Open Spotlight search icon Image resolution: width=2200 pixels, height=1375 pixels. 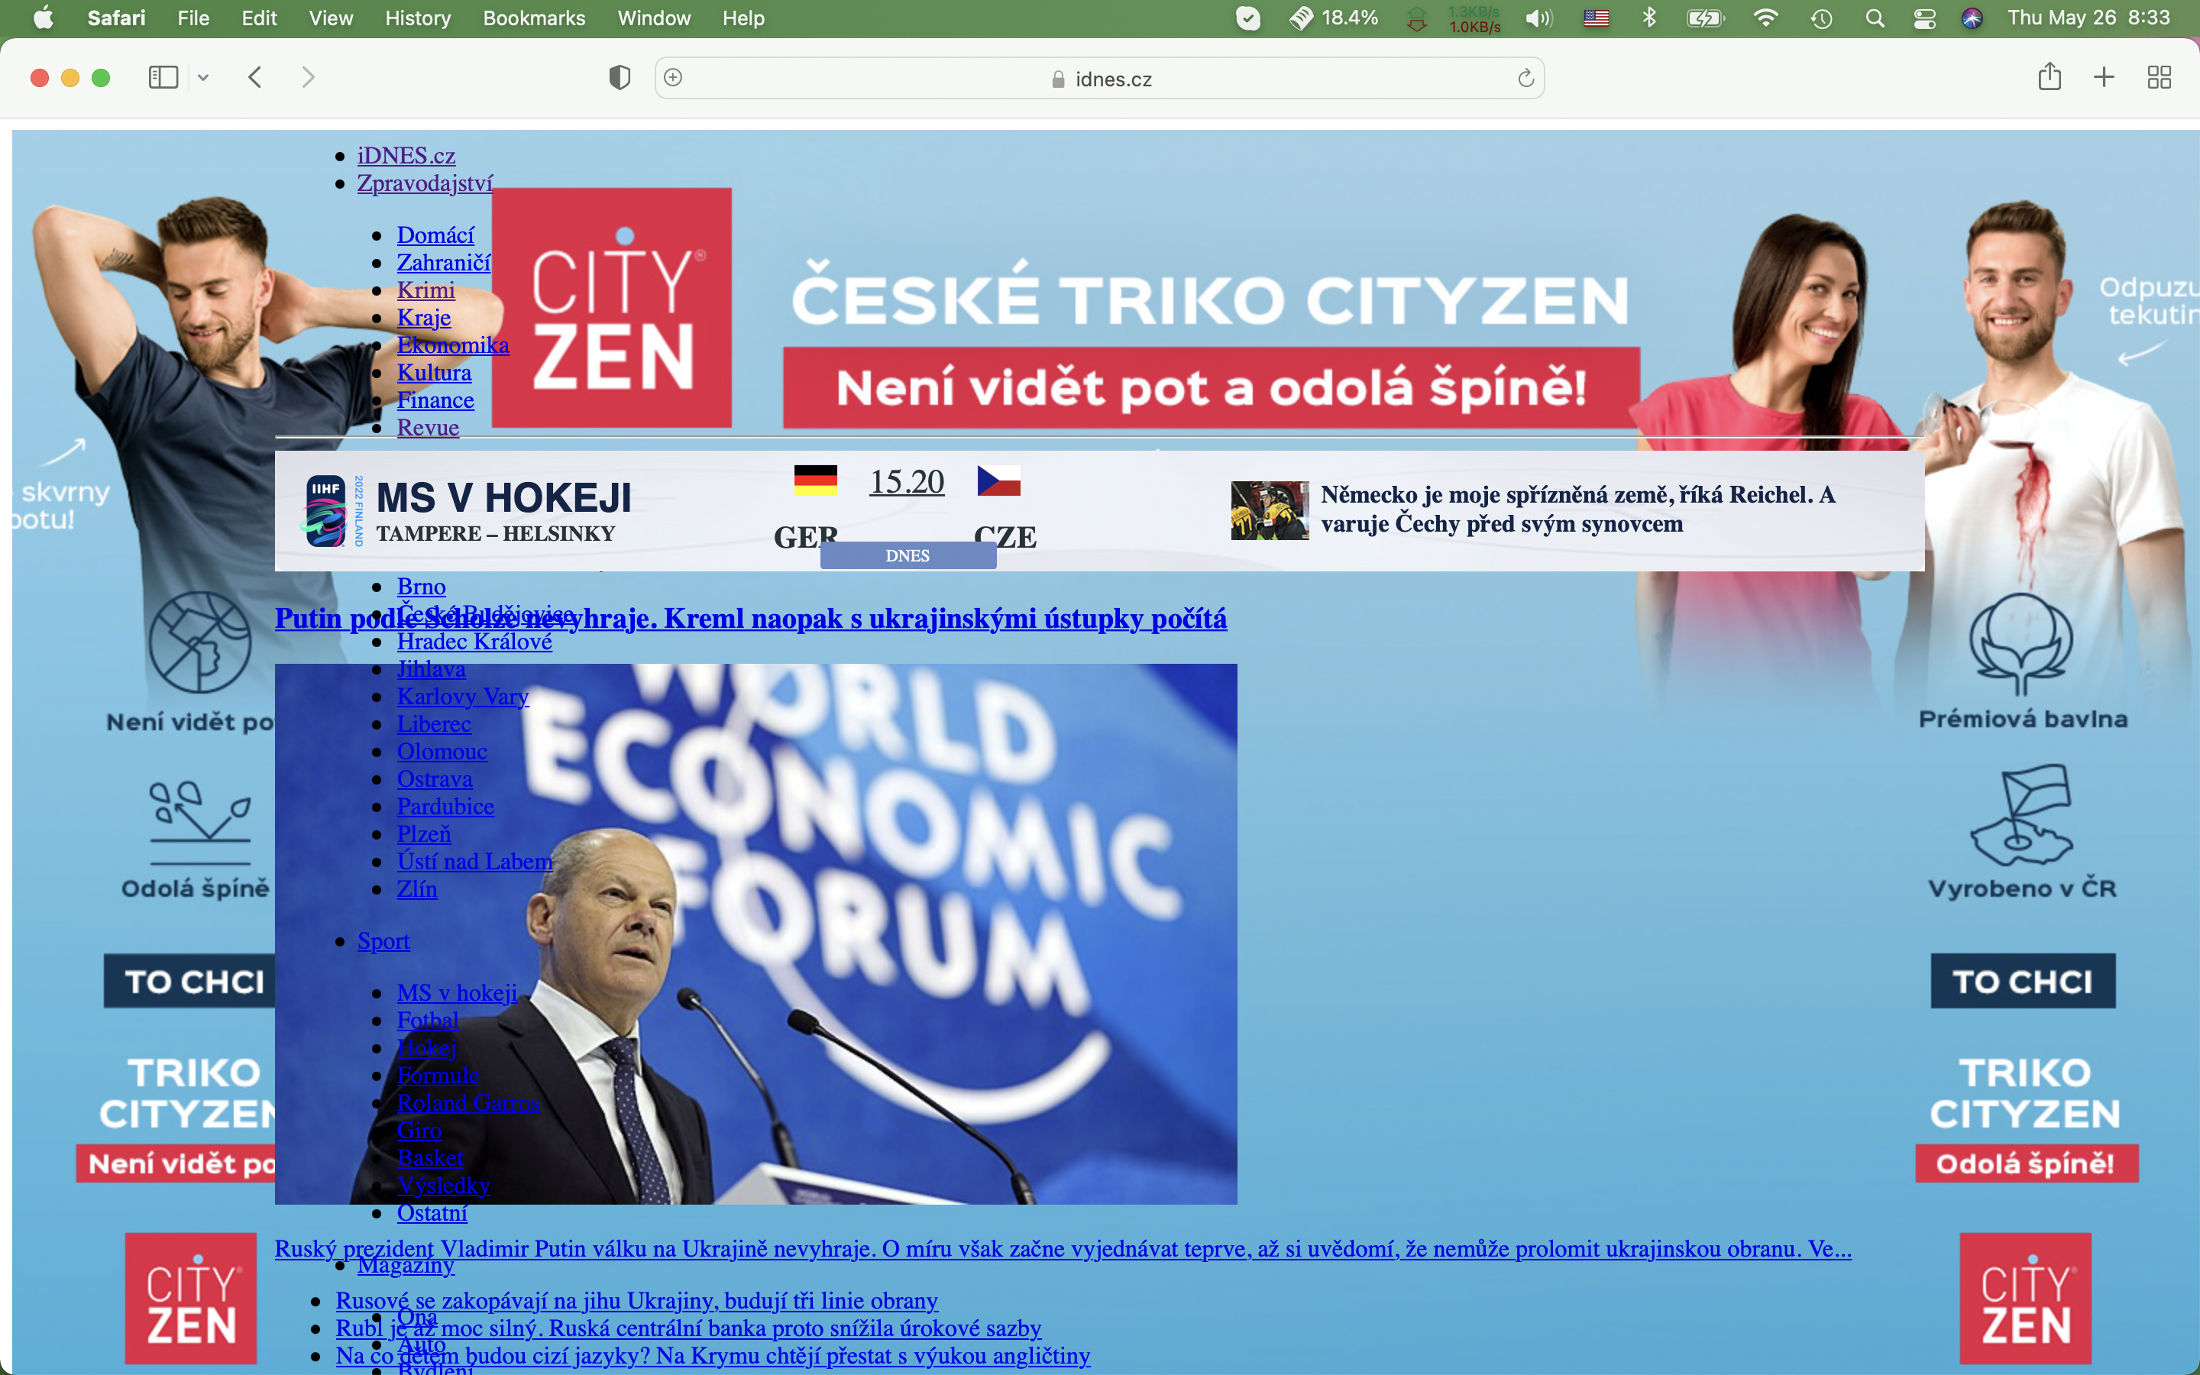(x=1874, y=18)
